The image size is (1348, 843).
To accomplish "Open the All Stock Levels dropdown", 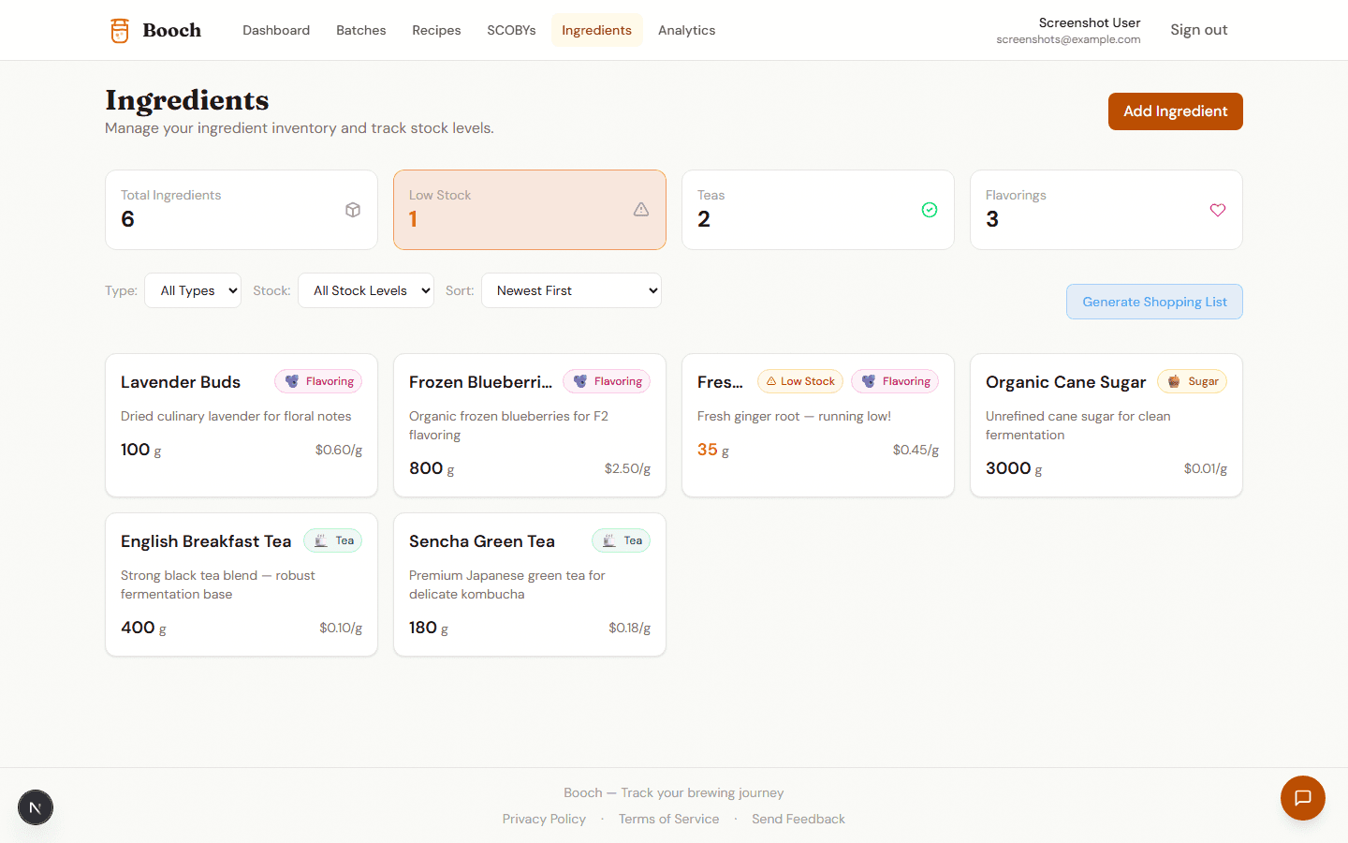I will coord(366,290).
